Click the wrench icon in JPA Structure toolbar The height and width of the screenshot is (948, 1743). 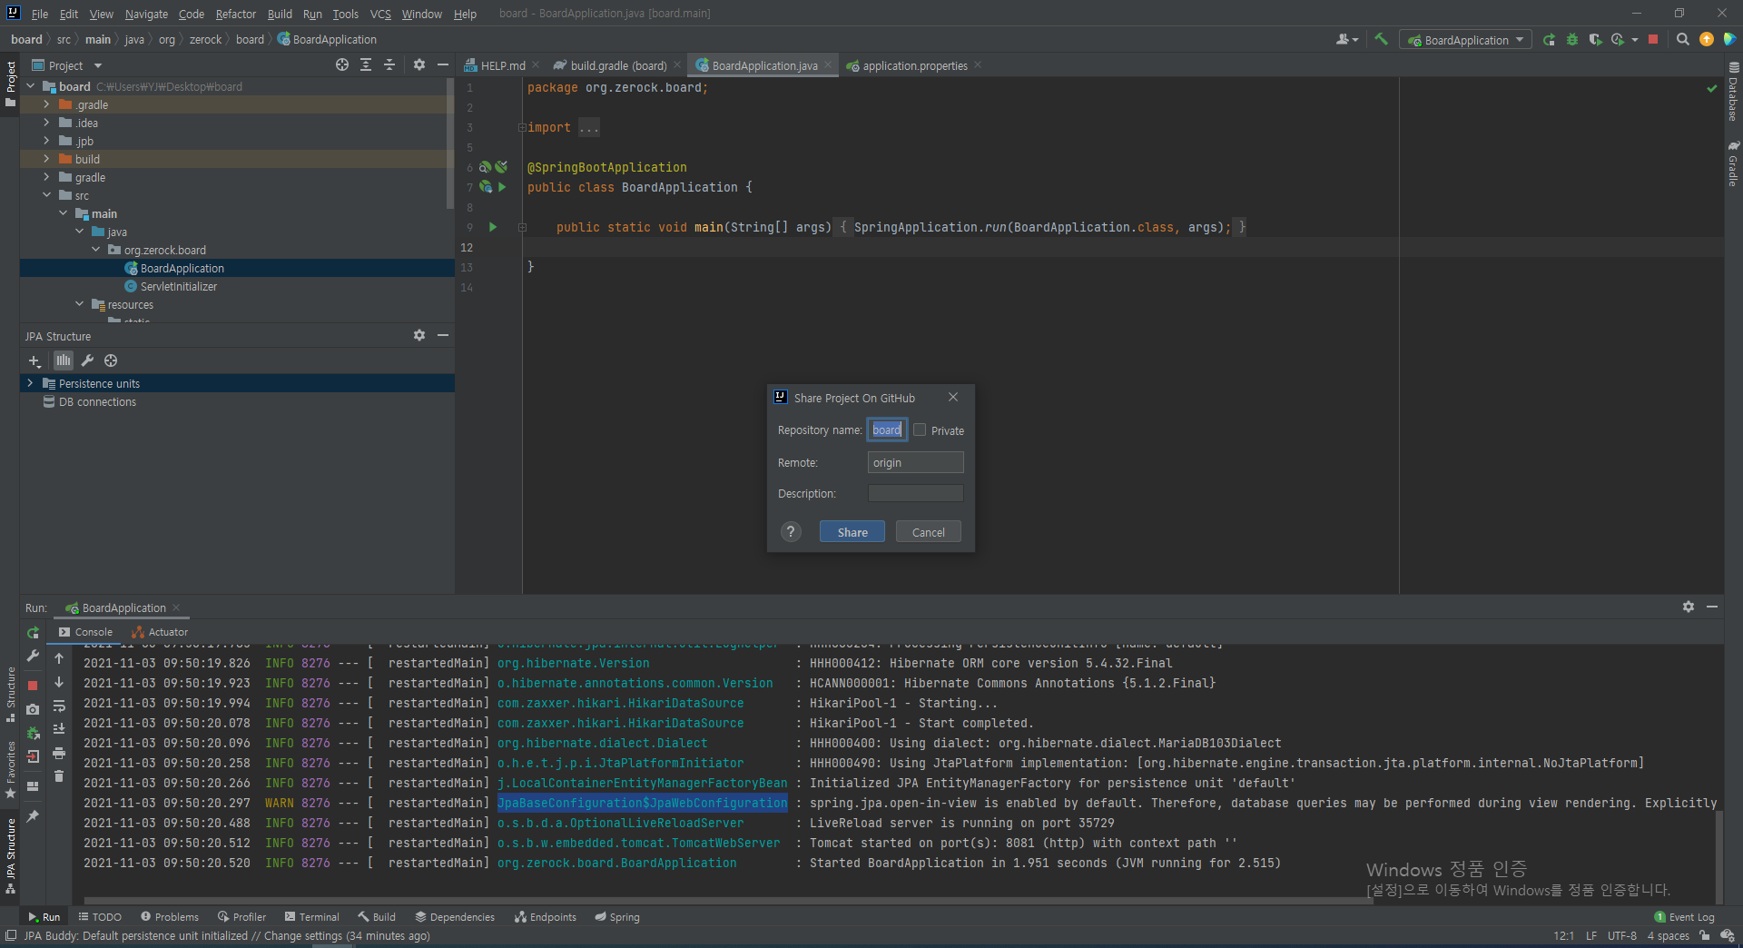tap(87, 360)
